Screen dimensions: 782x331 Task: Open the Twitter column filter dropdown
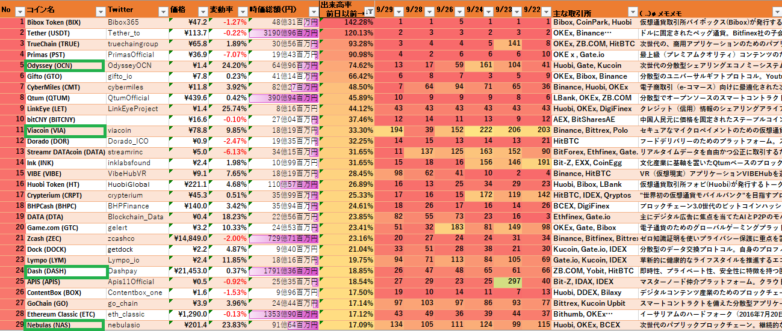163,11
